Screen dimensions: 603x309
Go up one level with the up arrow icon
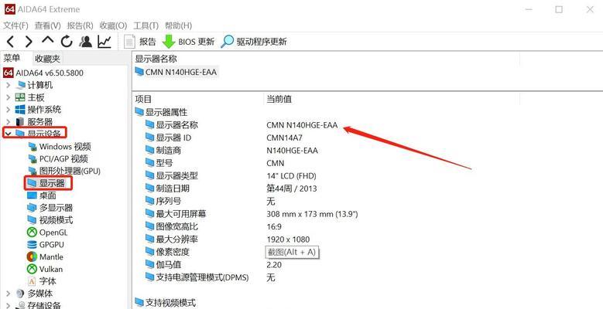click(x=48, y=40)
